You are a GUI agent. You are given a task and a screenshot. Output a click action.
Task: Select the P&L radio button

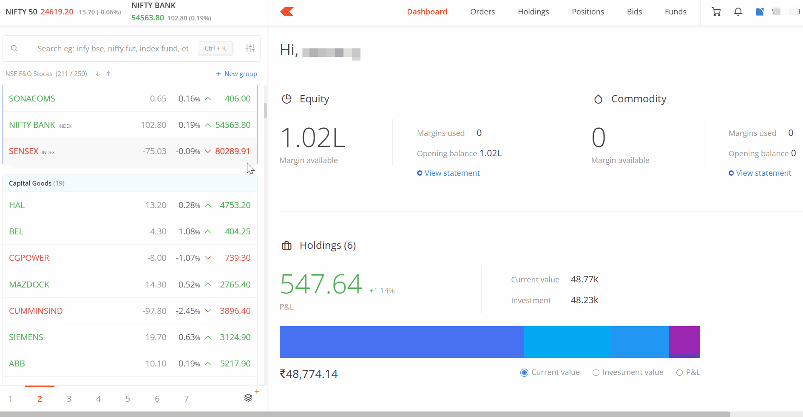pyautogui.click(x=679, y=372)
